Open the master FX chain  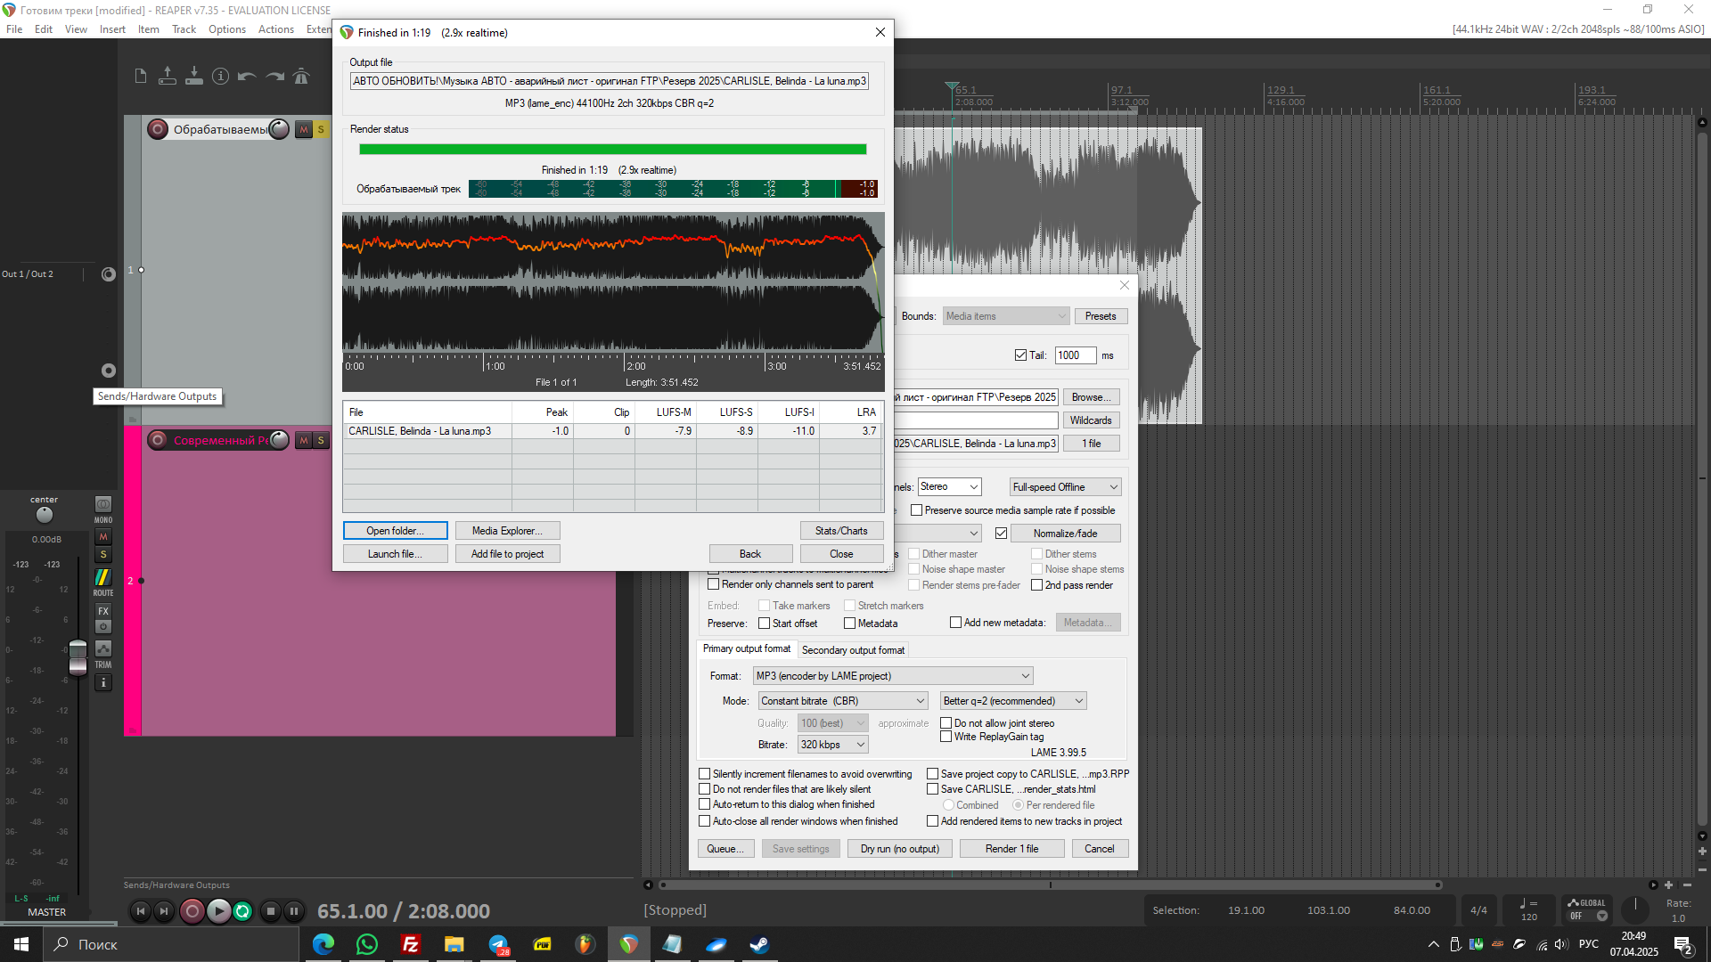[x=103, y=611]
